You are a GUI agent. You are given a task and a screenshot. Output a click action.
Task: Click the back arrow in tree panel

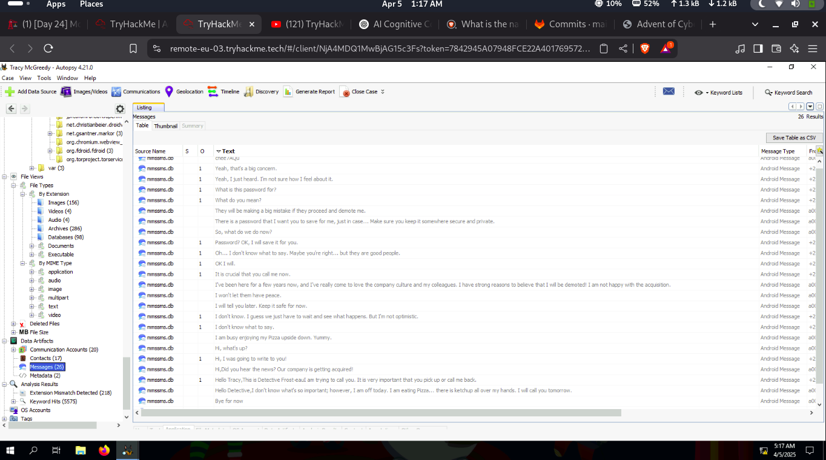pyautogui.click(x=12, y=109)
